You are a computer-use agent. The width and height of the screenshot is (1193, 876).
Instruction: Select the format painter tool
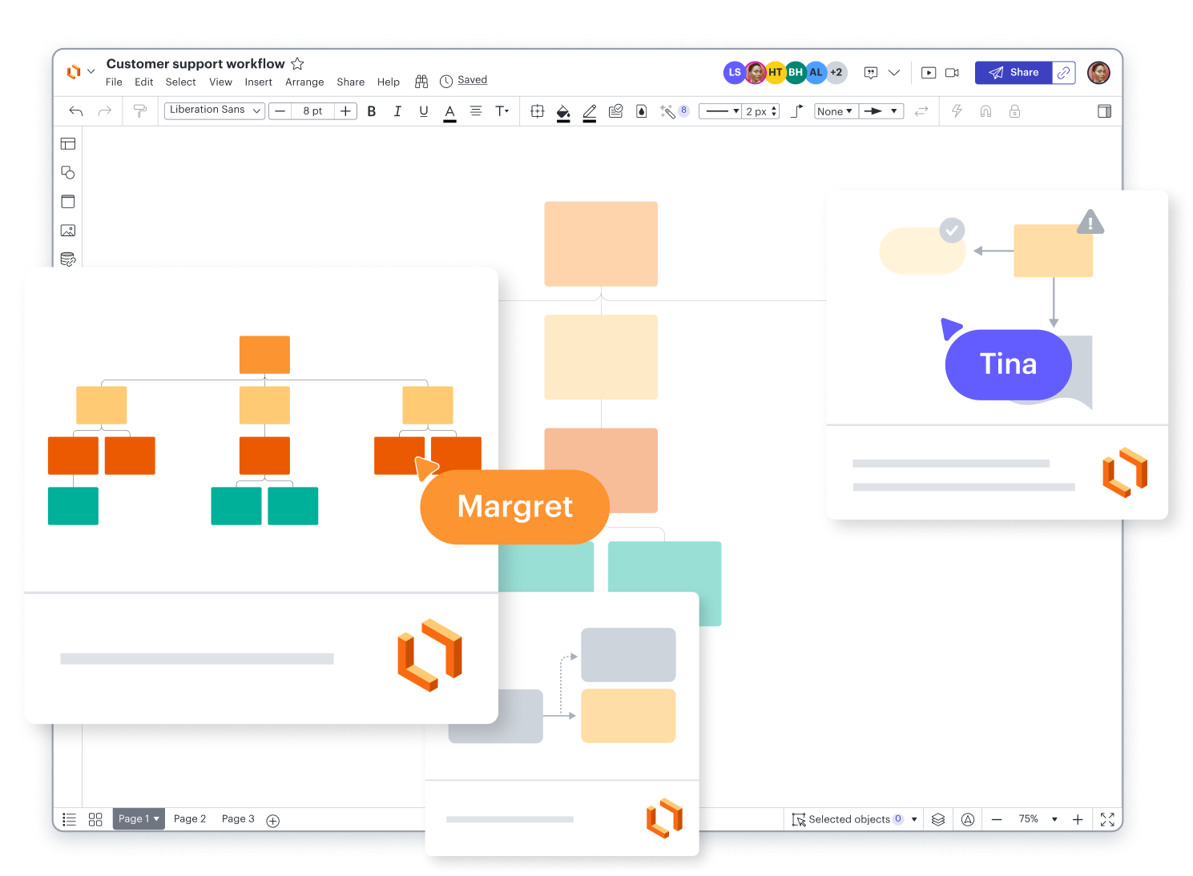coord(140,111)
